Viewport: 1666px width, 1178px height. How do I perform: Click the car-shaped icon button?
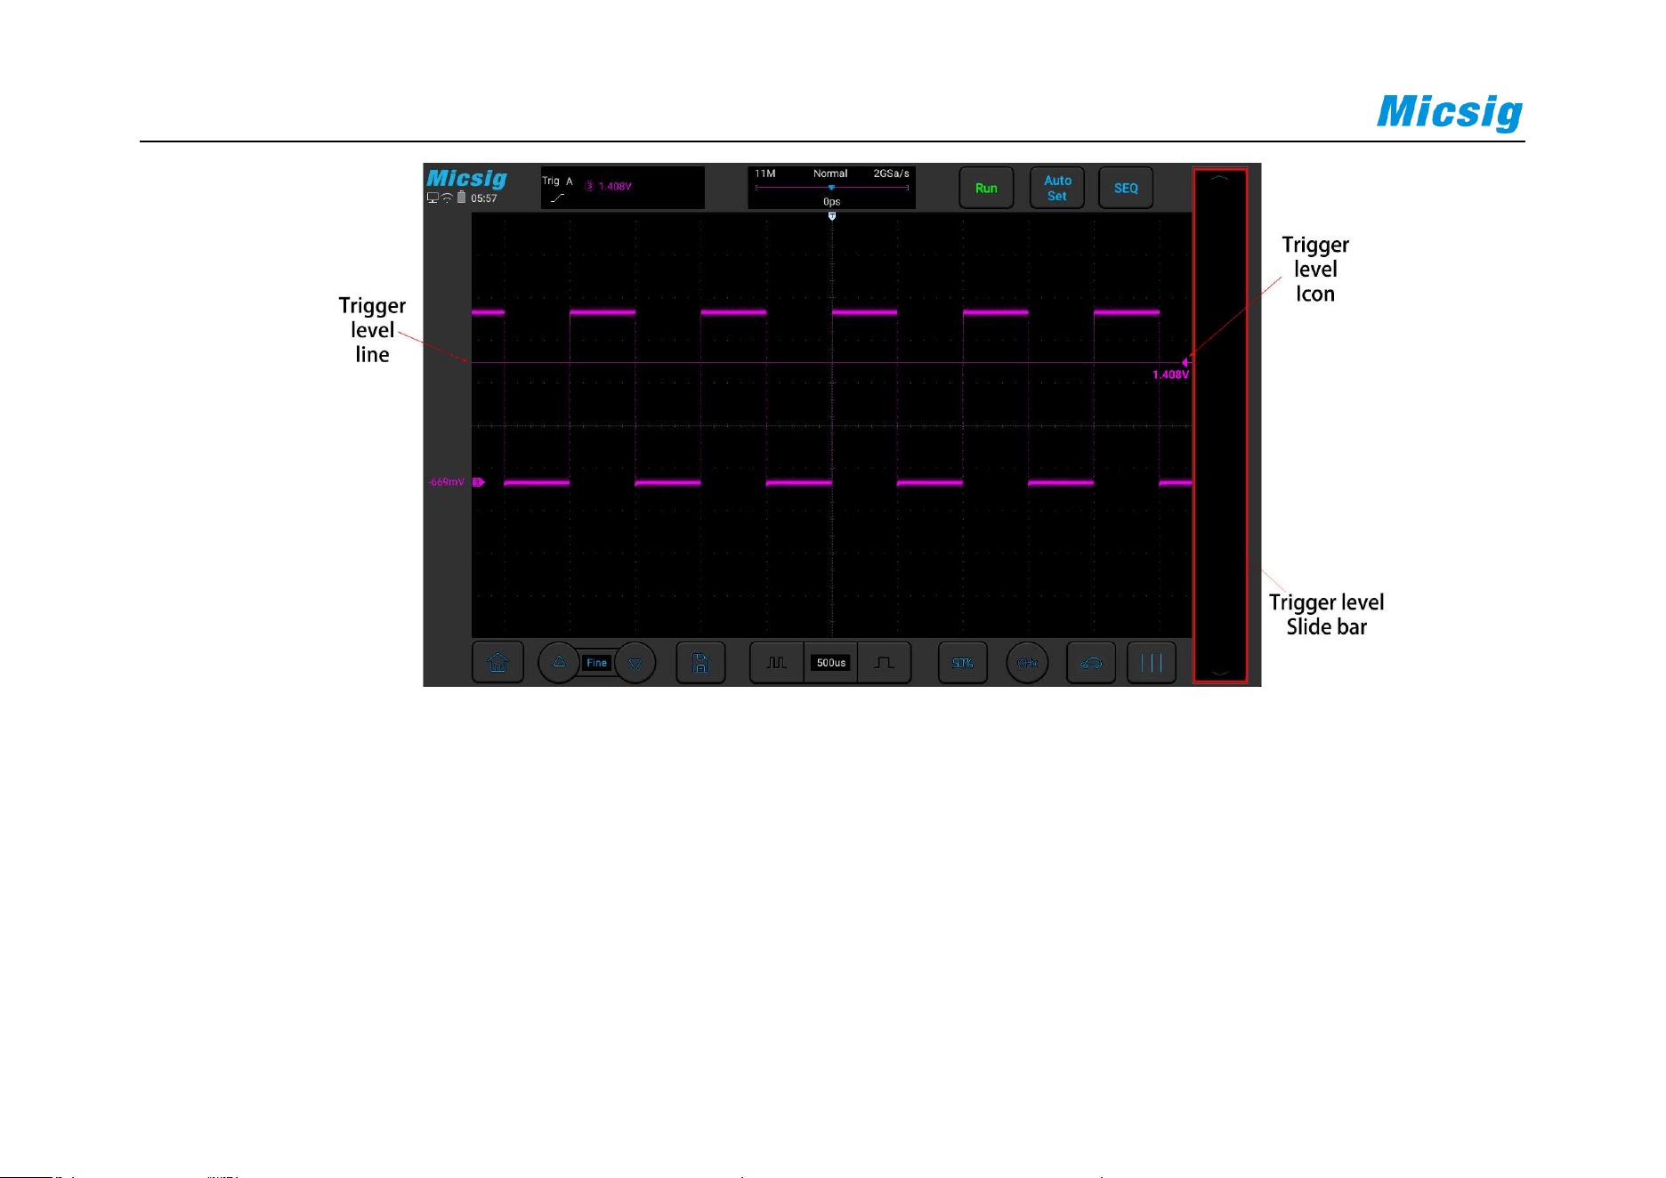pos(1091,663)
